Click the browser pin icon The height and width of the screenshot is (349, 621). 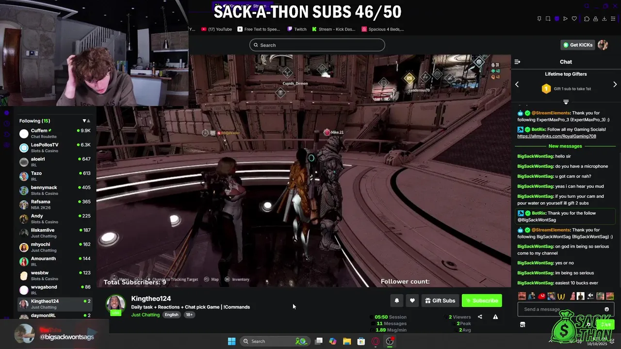click(539, 19)
